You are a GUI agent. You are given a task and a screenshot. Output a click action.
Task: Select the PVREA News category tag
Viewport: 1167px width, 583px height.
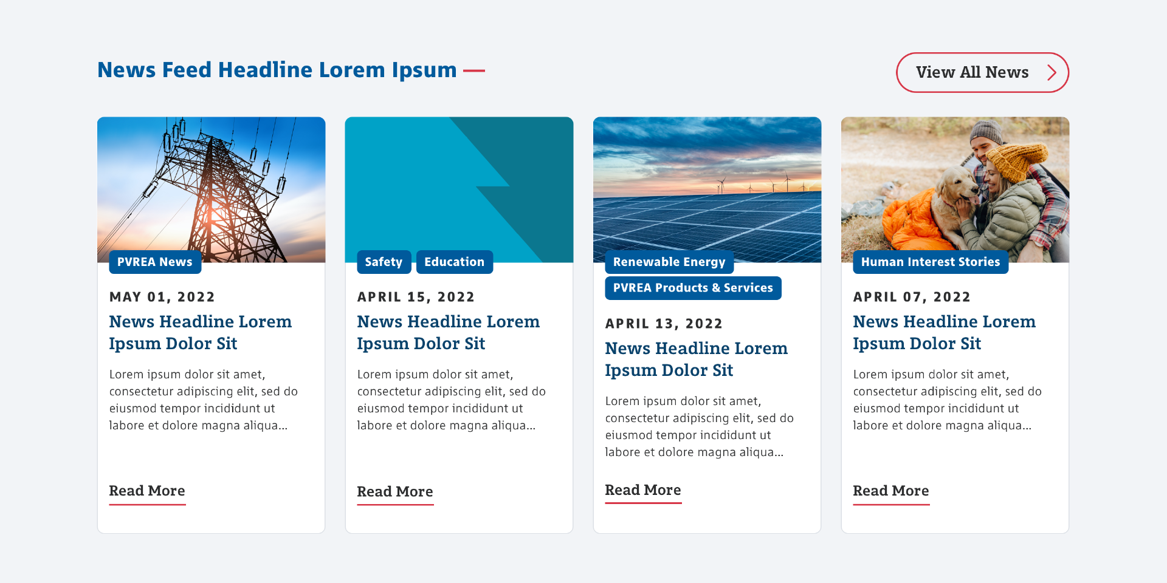coord(155,262)
